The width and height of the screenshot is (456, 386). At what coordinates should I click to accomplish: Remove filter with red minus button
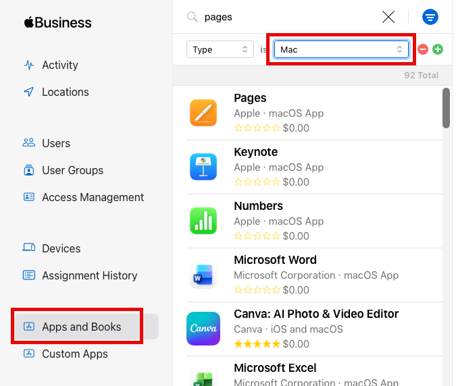pos(423,49)
